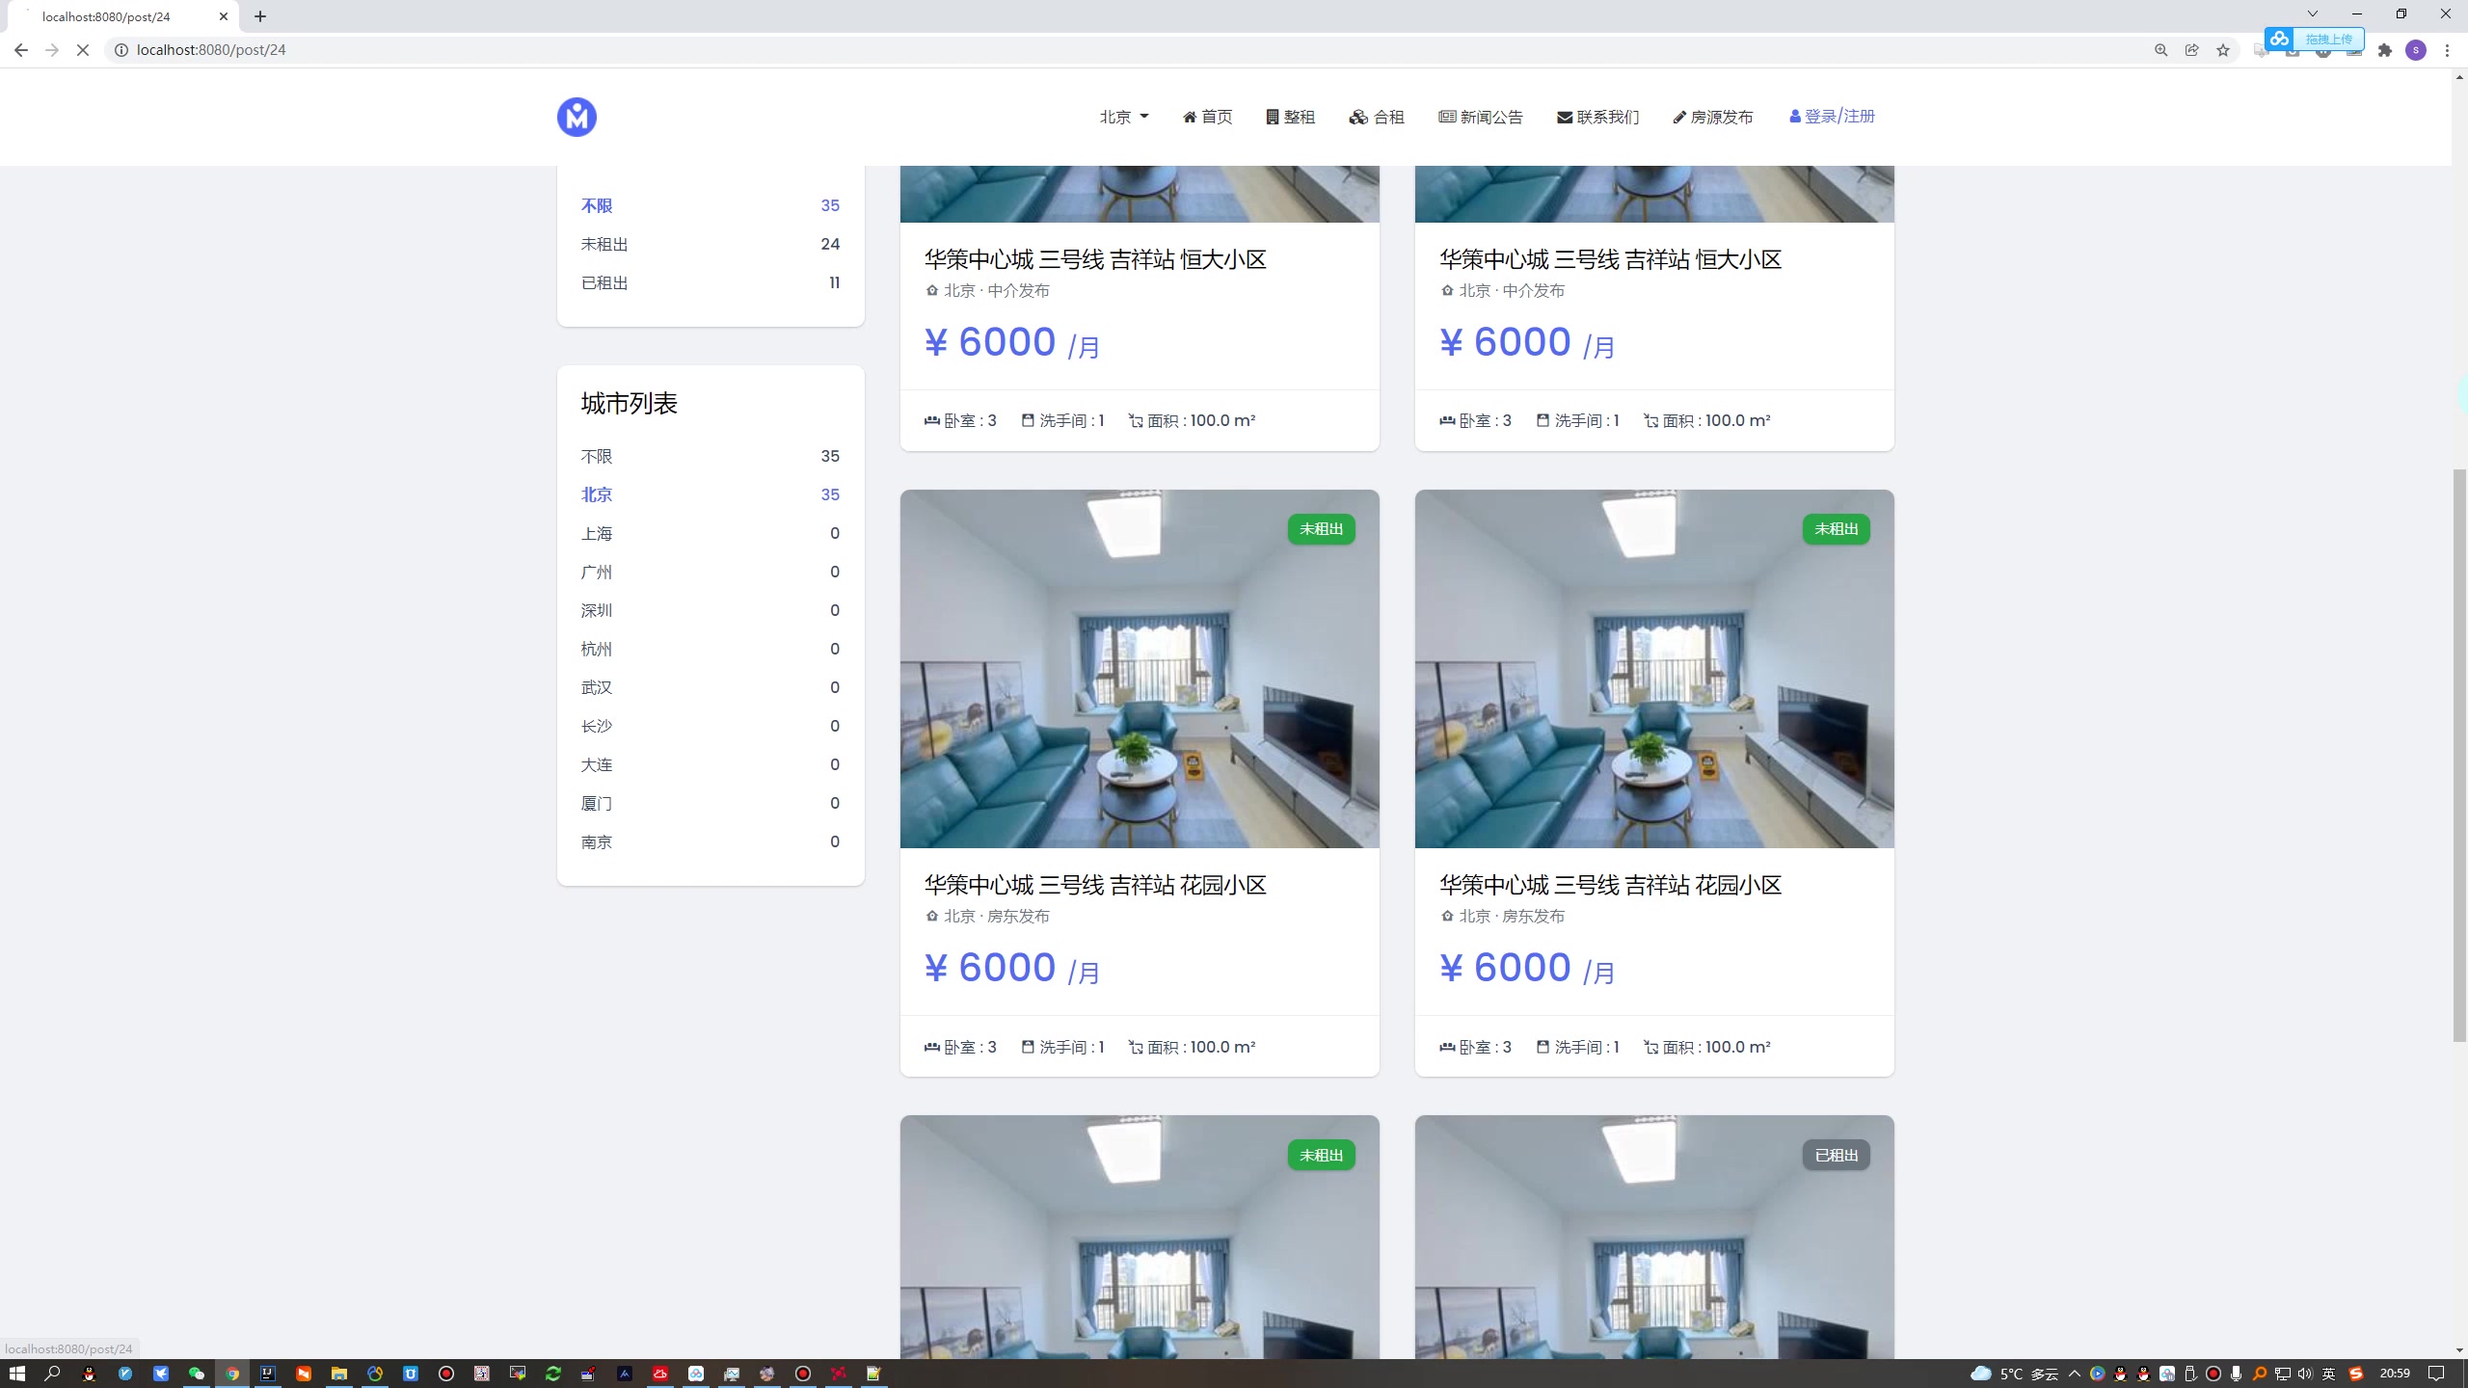
Task: Filter status by 不限
Action: click(711, 205)
